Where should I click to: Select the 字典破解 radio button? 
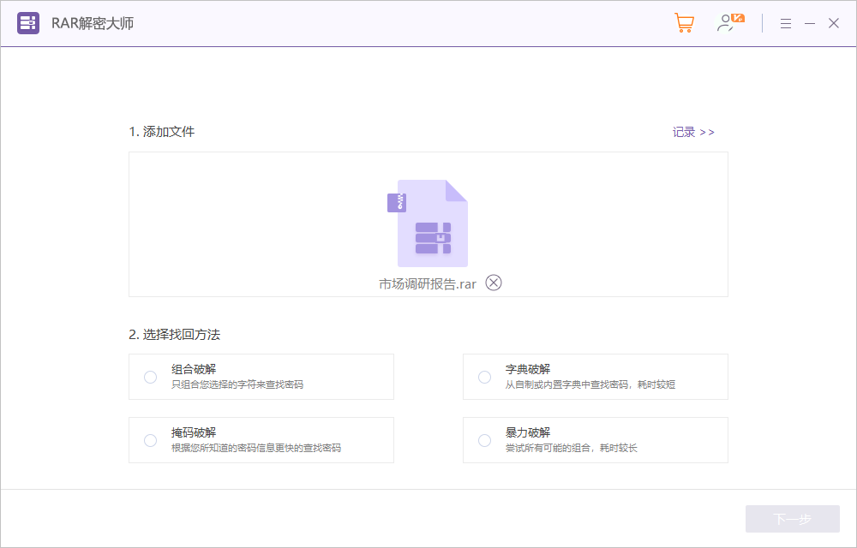[485, 377]
